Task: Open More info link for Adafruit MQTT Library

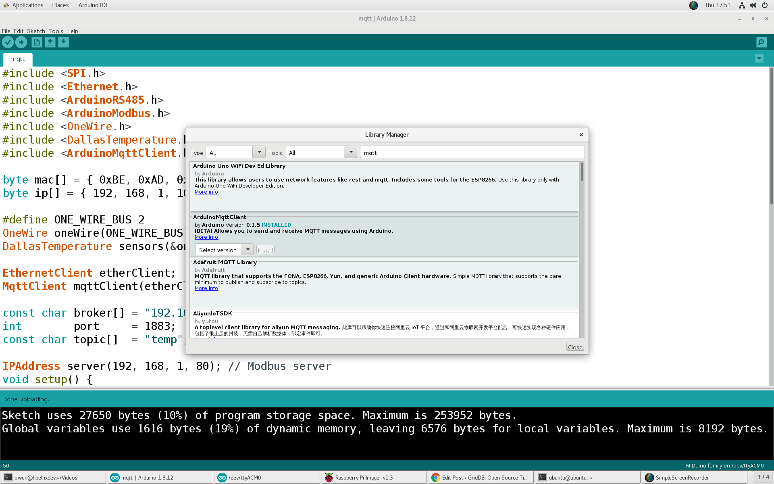Action: [206, 288]
